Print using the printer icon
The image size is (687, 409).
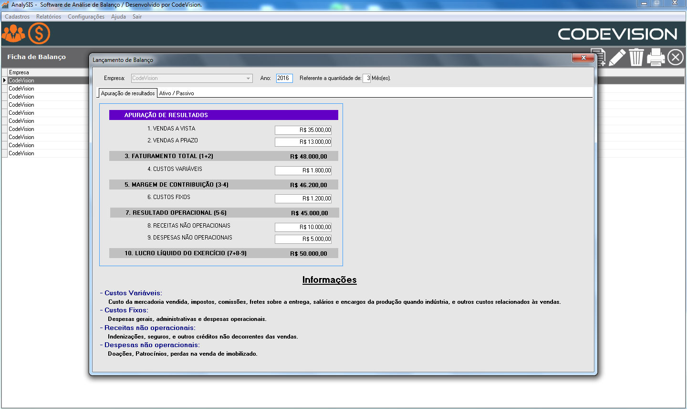click(656, 58)
